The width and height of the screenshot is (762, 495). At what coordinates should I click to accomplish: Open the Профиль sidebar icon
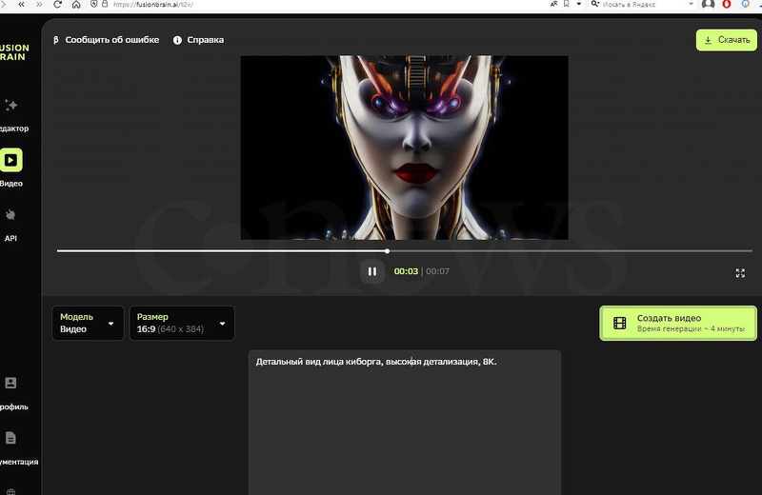coord(11,384)
